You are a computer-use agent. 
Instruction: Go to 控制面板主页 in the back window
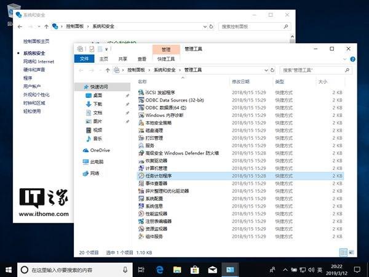point(36,41)
